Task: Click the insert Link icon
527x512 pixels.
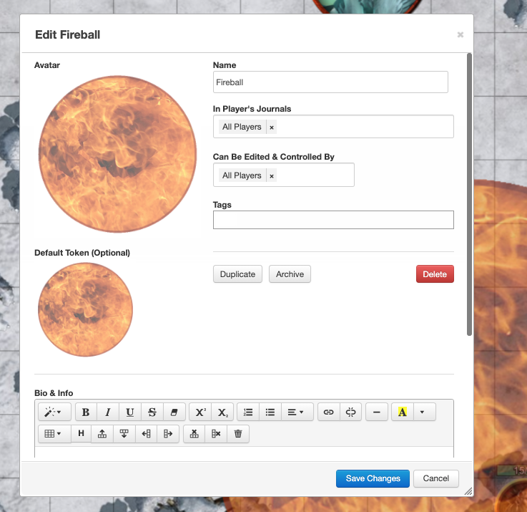Action: point(329,412)
